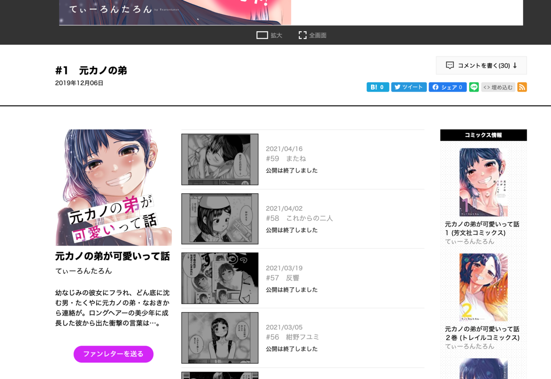Select the #56 紺野フユミ episode title
Viewport: 551px width, 379px height.
point(292,337)
